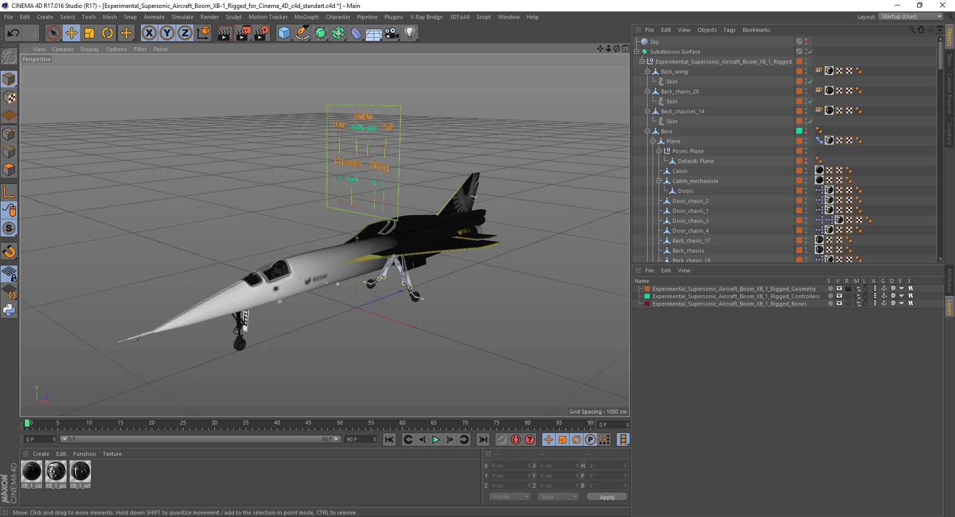Click the Rigged_Geometry layer color swatch
Viewport: 955px width, 517px height.
point(647,289)
